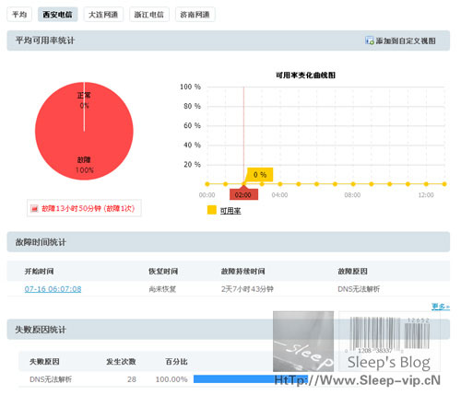Click the 故障13小时50分钟 summary text

88,209
